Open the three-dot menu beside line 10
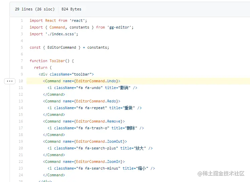 [x=10, y=81]
